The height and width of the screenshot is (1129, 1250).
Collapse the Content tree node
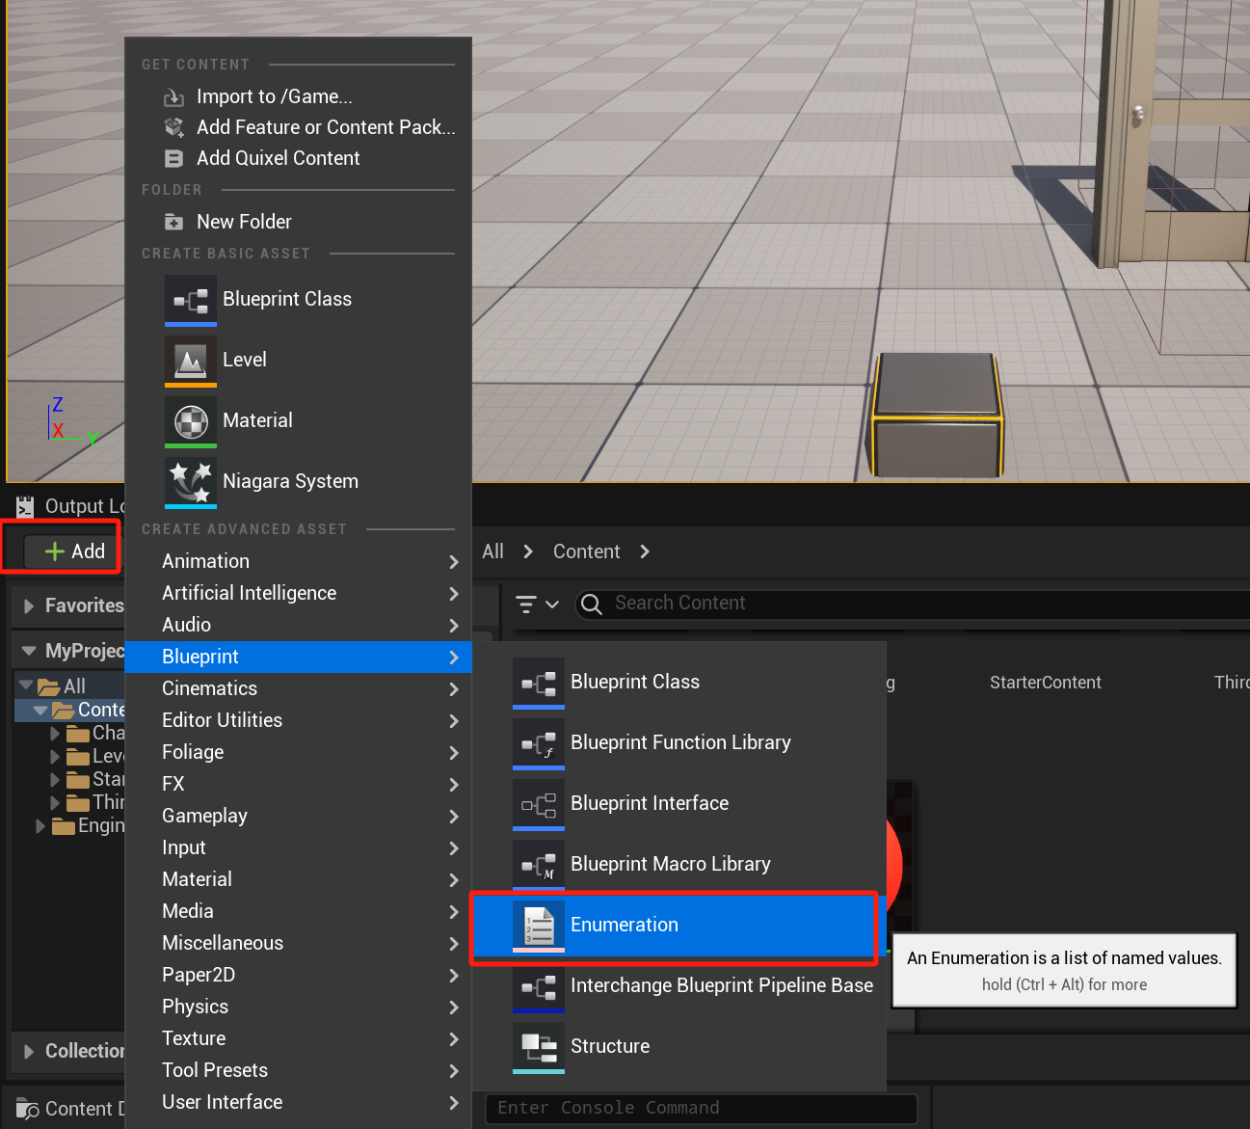coord(40,710)
